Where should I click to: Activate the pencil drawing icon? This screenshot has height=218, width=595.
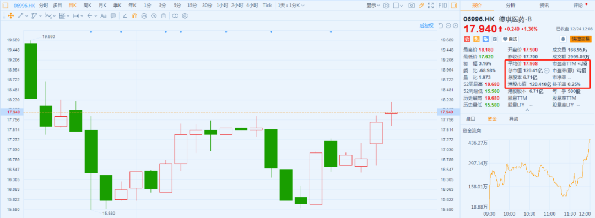click(x=421, y=6)
